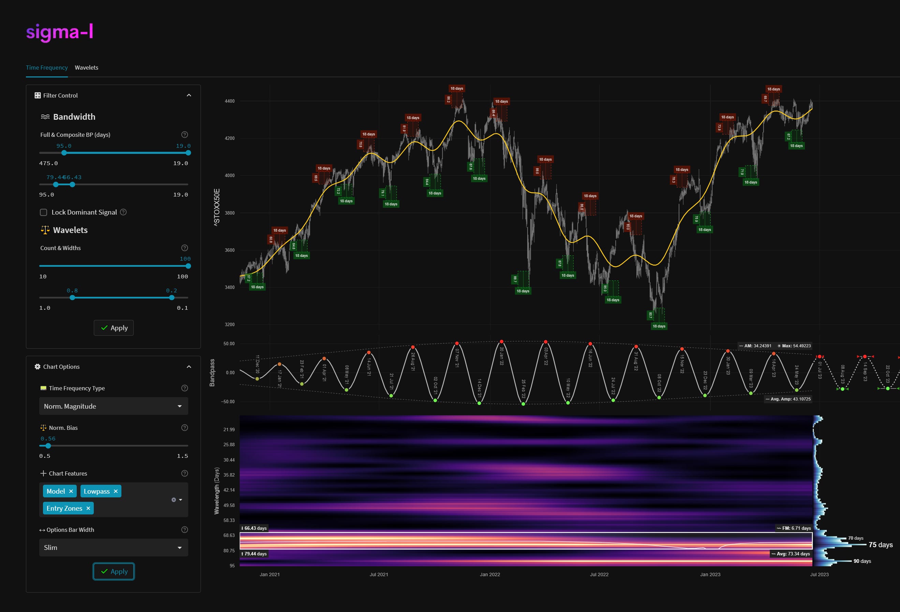Open the Time Frequency tab
Image resolution: width=900 pixels, height=612 pixels.
click(x=46, y=68)
